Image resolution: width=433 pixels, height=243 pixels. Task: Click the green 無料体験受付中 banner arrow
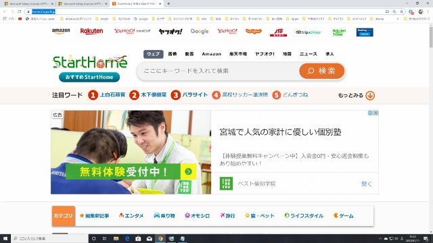[x=188, y=171]
